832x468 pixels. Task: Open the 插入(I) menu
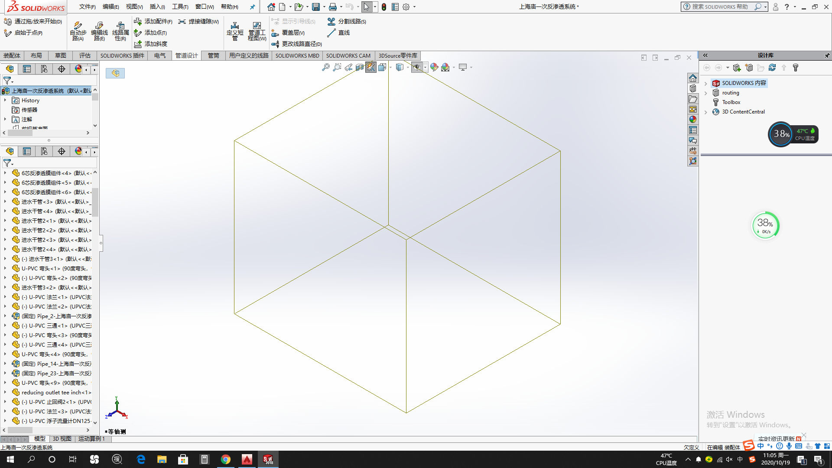(157, 7)
